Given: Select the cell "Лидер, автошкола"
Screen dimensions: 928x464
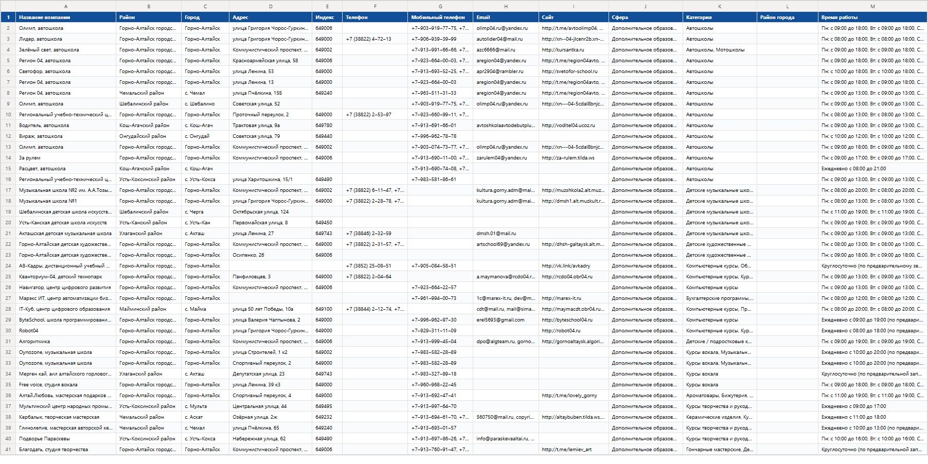Looking at the screenshot, I should tap(66, 39).
